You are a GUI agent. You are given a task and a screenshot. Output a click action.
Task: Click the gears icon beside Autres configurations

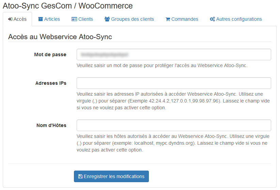(x=212, y=19)
